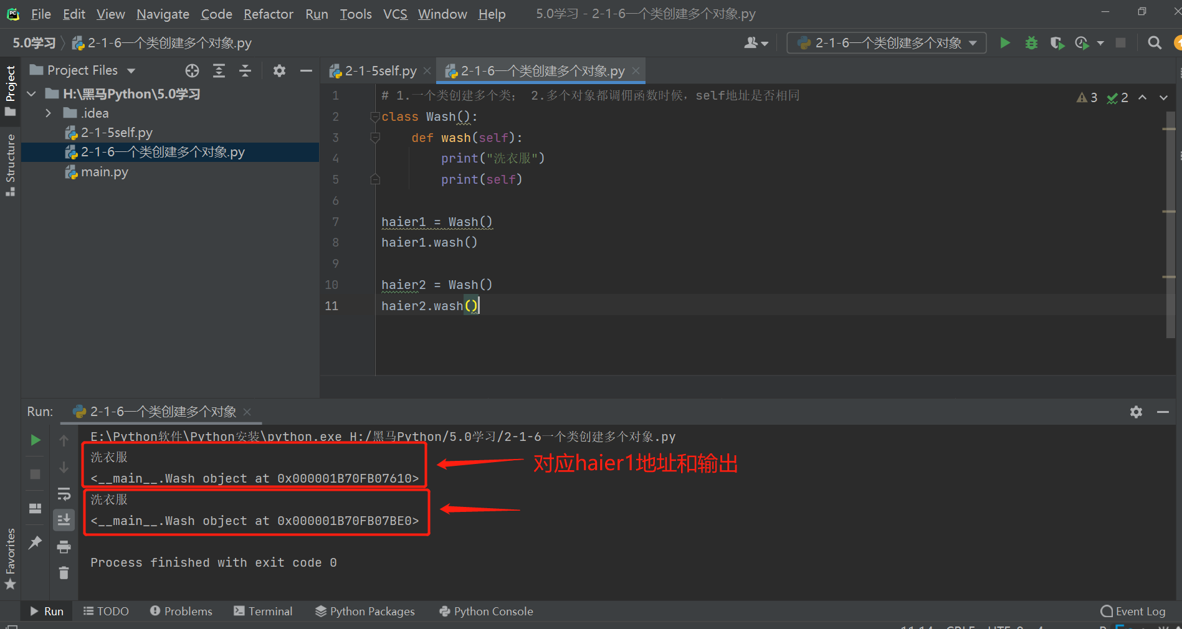Open the run configuration dropdown
The height and width of the screenshot is (629, 1182).
[886, 43]
